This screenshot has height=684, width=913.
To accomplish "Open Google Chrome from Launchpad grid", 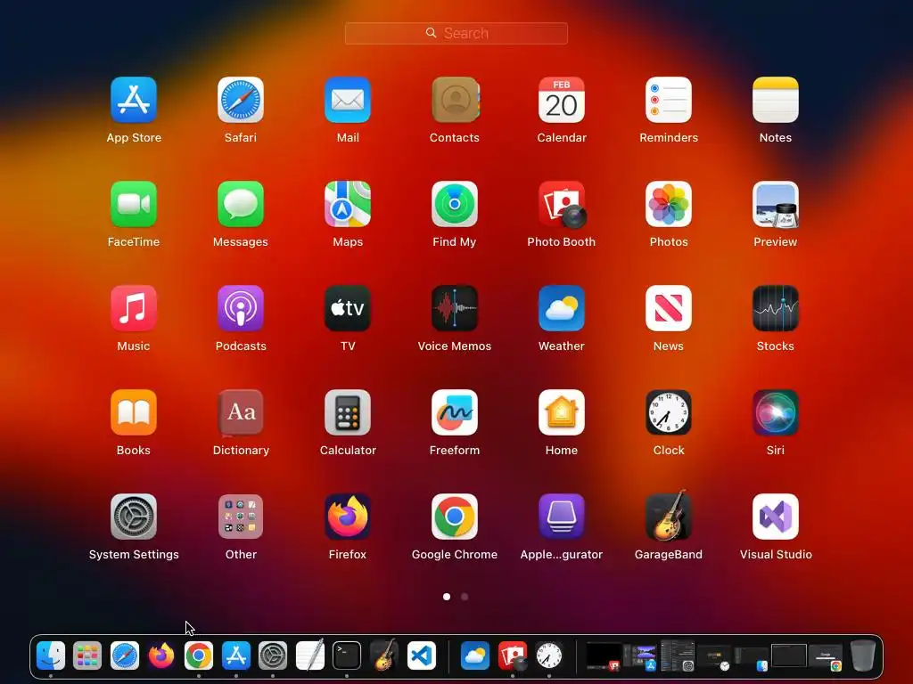I will [455, 517].
